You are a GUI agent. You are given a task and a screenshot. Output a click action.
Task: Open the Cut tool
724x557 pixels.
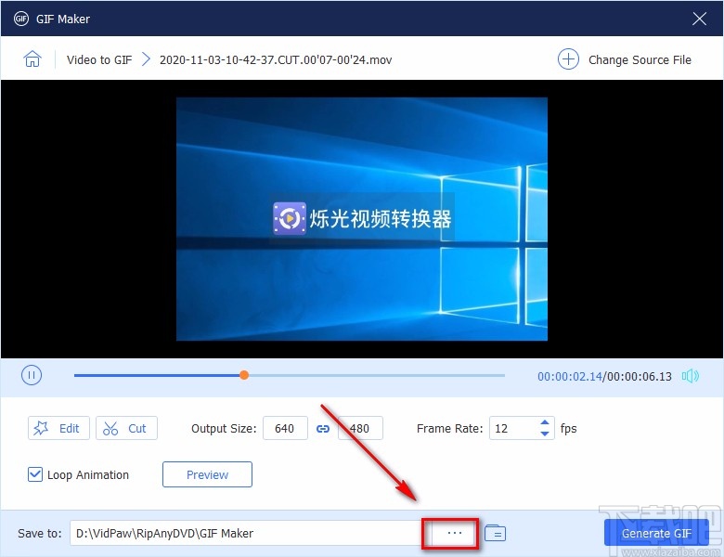[x=126, y=428]
